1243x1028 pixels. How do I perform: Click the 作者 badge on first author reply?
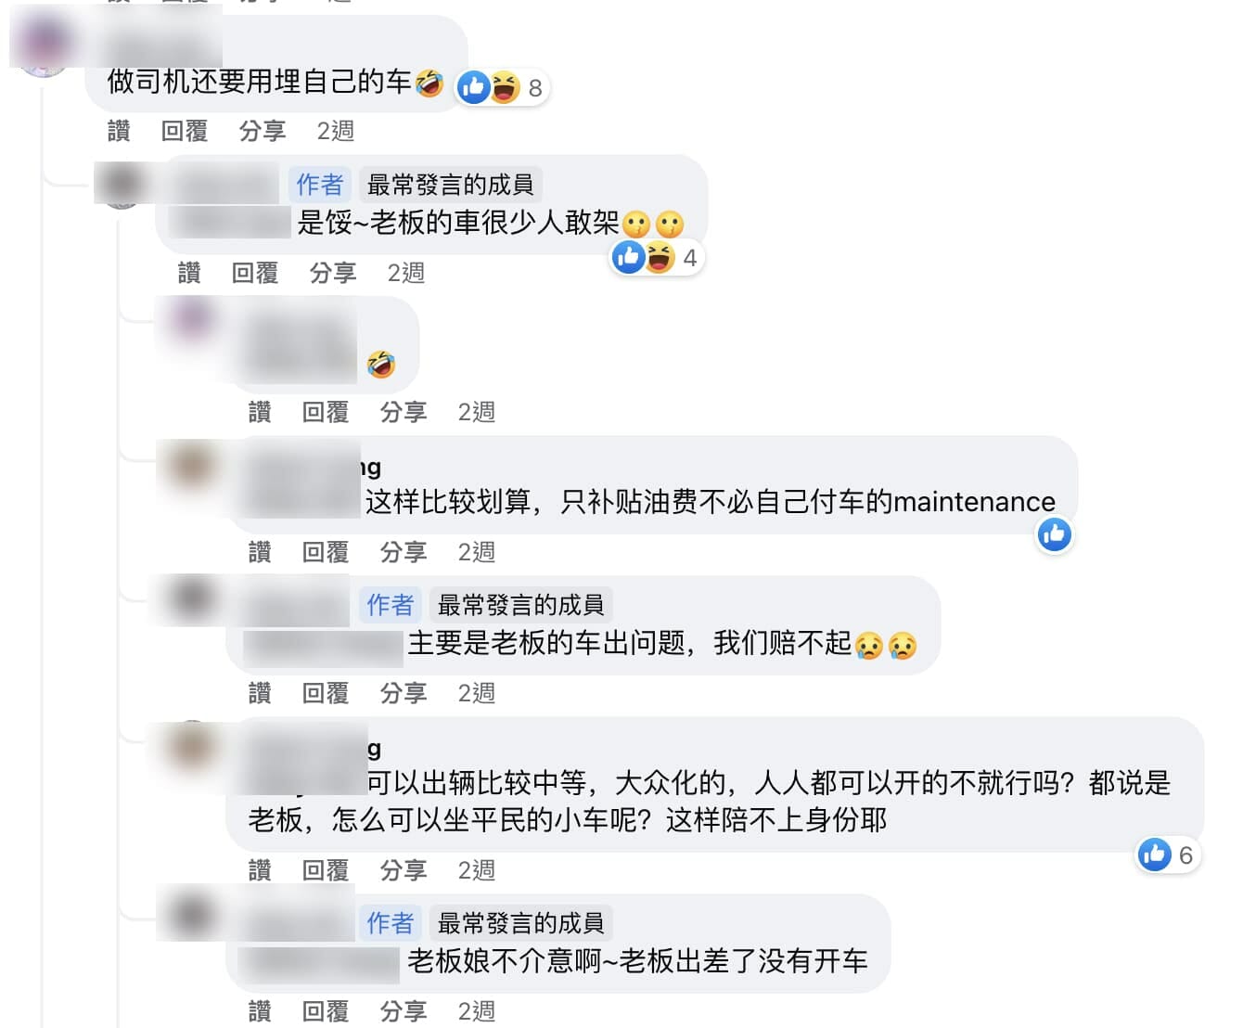click(319, 185)
